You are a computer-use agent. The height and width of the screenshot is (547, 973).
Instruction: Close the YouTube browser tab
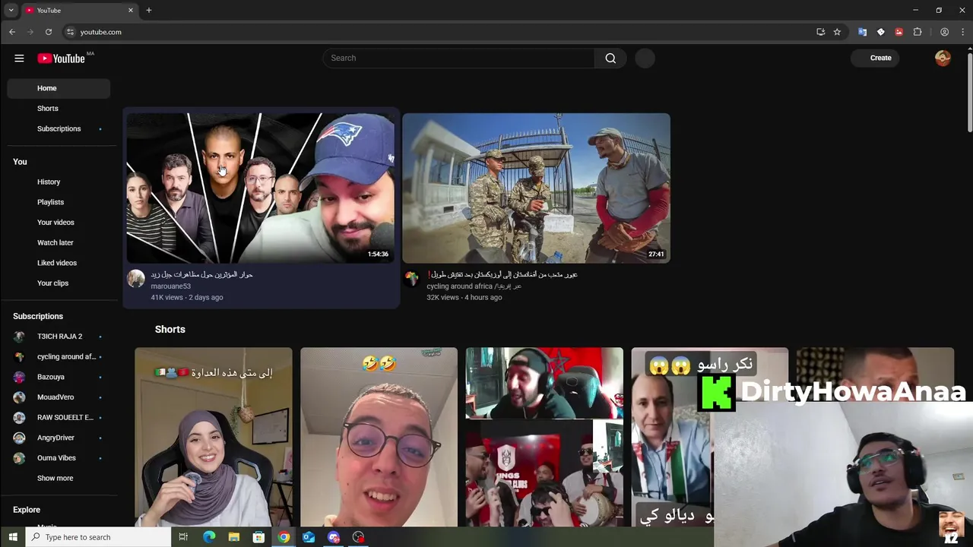[x=130, y=11]
